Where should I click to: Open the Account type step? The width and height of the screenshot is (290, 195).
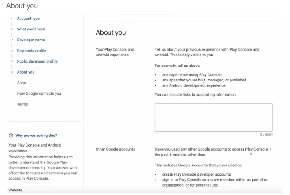[x=28, y=18]
